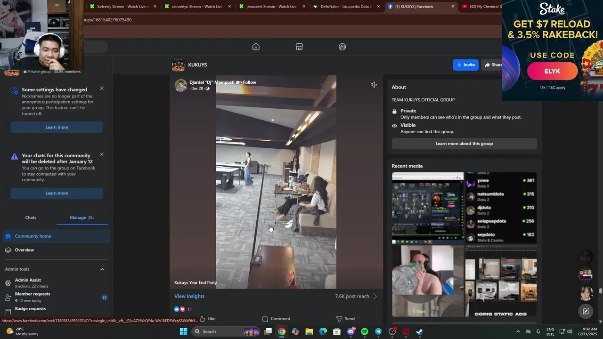This screenshot has width=603, height=339.
Task: Open the man drinking water media thumbnail
Action: (428, 281)
